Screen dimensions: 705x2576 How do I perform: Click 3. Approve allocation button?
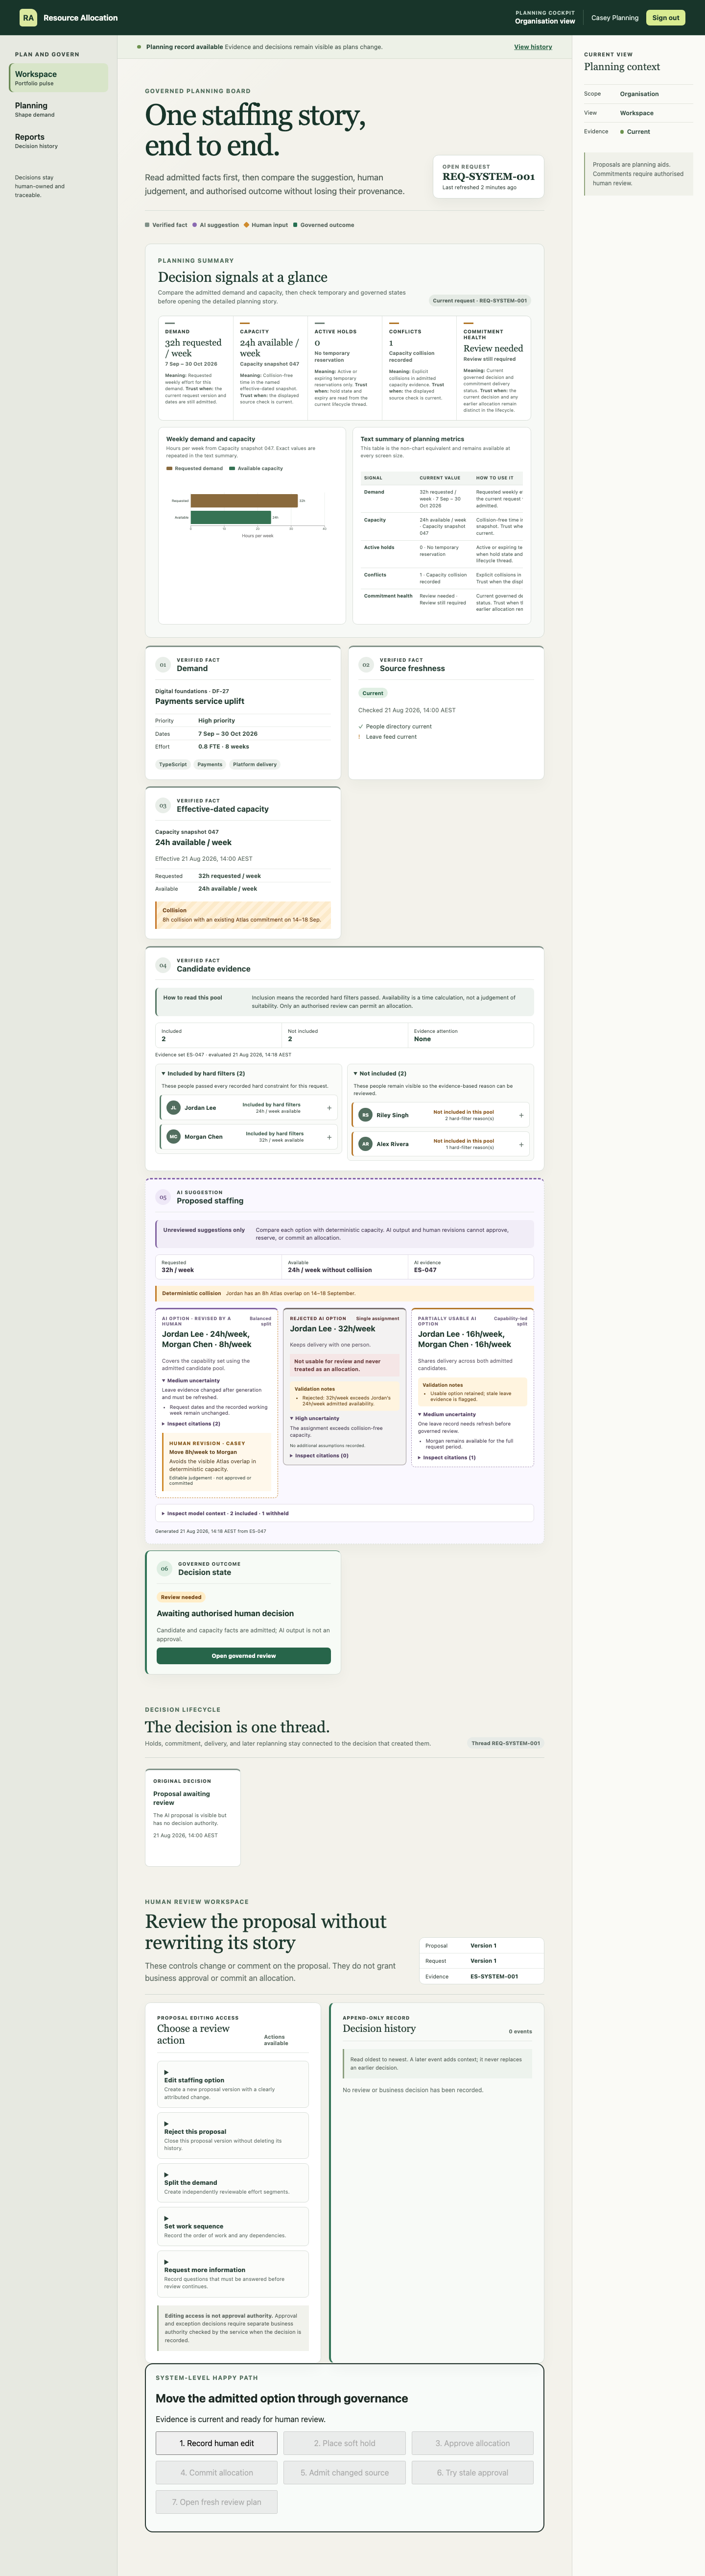coord(472,2443)
